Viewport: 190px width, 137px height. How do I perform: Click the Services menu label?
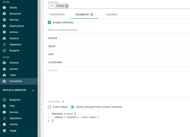tap(14, 20)
